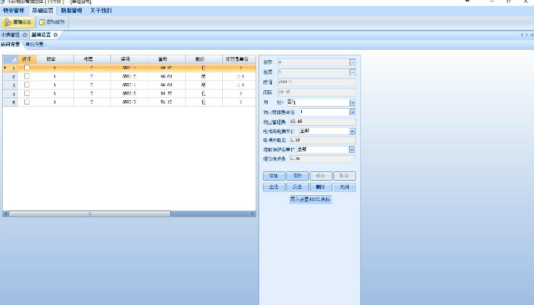Image resolution: width=534 pixels, height=305 pixels.
Task: Click the property management fee value field 68.45
Action: tap(323, 122)
